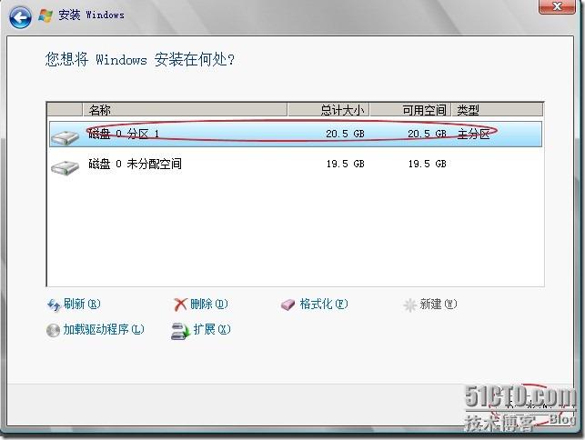Click the extend partition drive icon
The height and width of the screenshot is (440, 585).
[x=180, y=331]
